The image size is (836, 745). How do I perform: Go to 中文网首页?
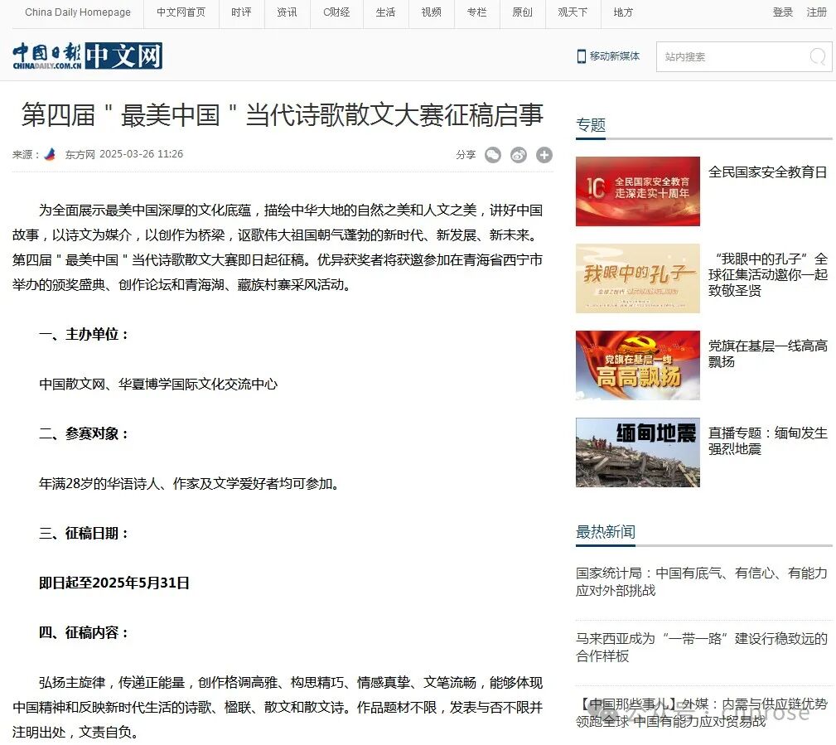click(181, 12)
